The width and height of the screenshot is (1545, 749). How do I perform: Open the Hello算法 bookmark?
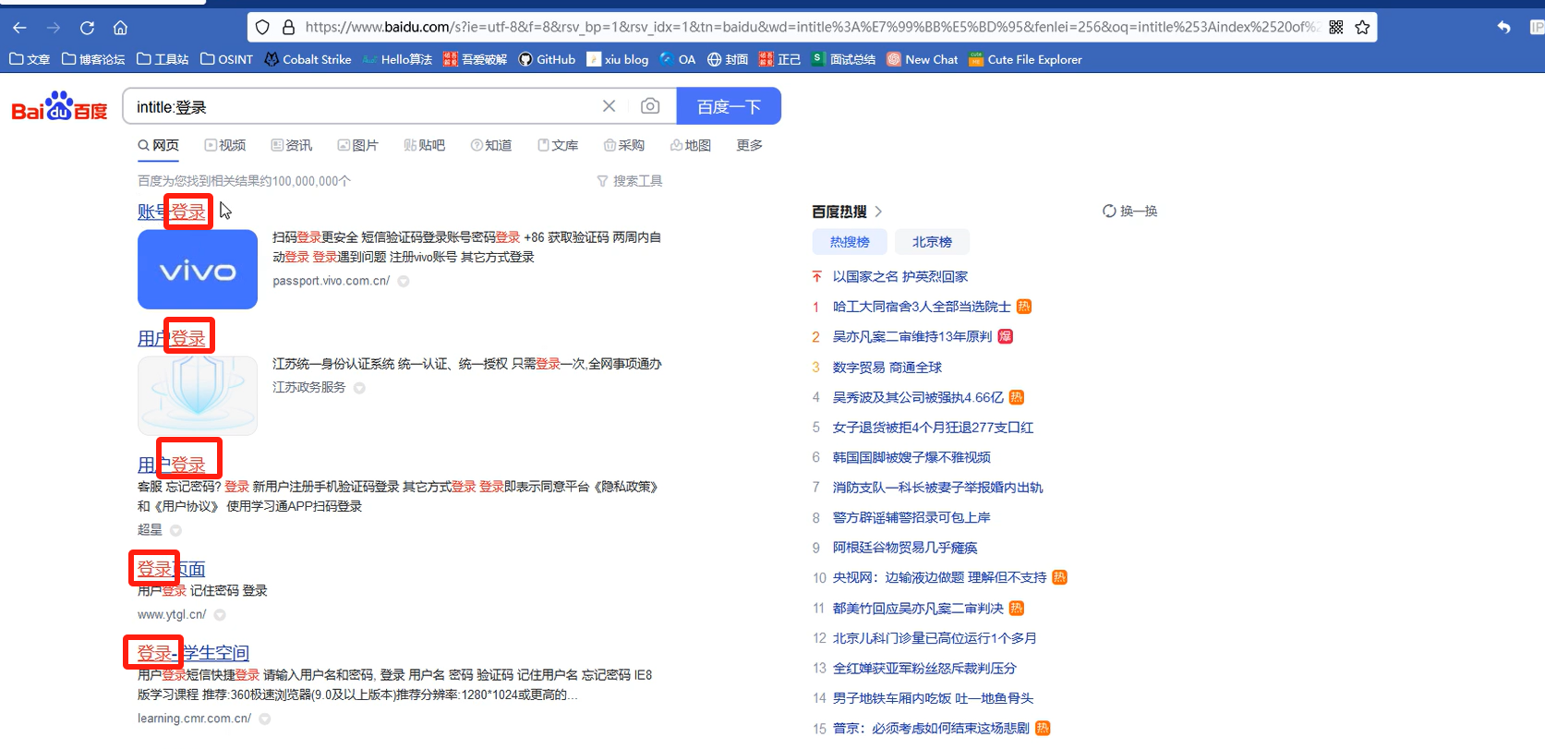pos(397,59)
